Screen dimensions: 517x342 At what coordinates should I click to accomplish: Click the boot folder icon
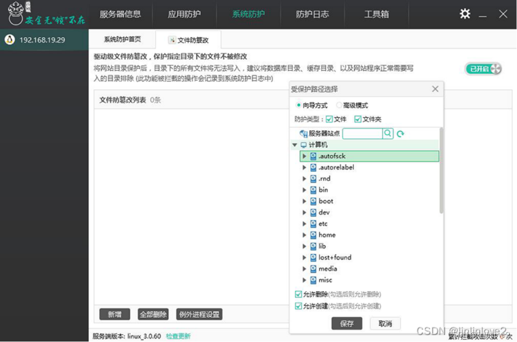[x=313, y=201]
